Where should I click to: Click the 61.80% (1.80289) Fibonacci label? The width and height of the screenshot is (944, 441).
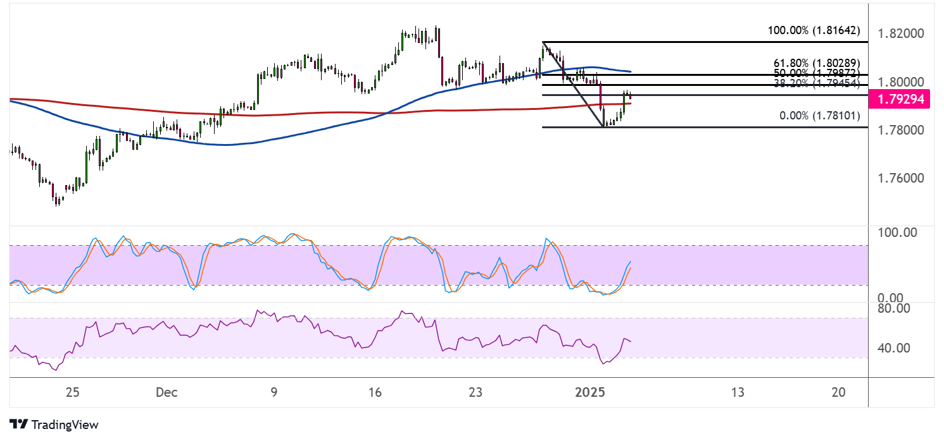[817, 63]
